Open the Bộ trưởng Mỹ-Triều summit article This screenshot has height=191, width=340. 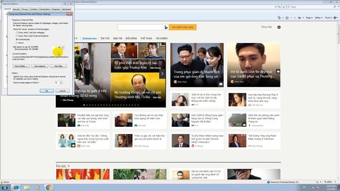click(x=138, y=88)
